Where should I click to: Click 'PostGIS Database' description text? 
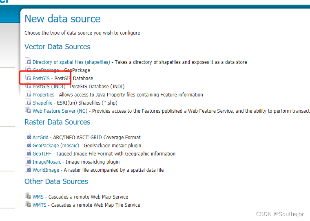[x=74, y=78]
